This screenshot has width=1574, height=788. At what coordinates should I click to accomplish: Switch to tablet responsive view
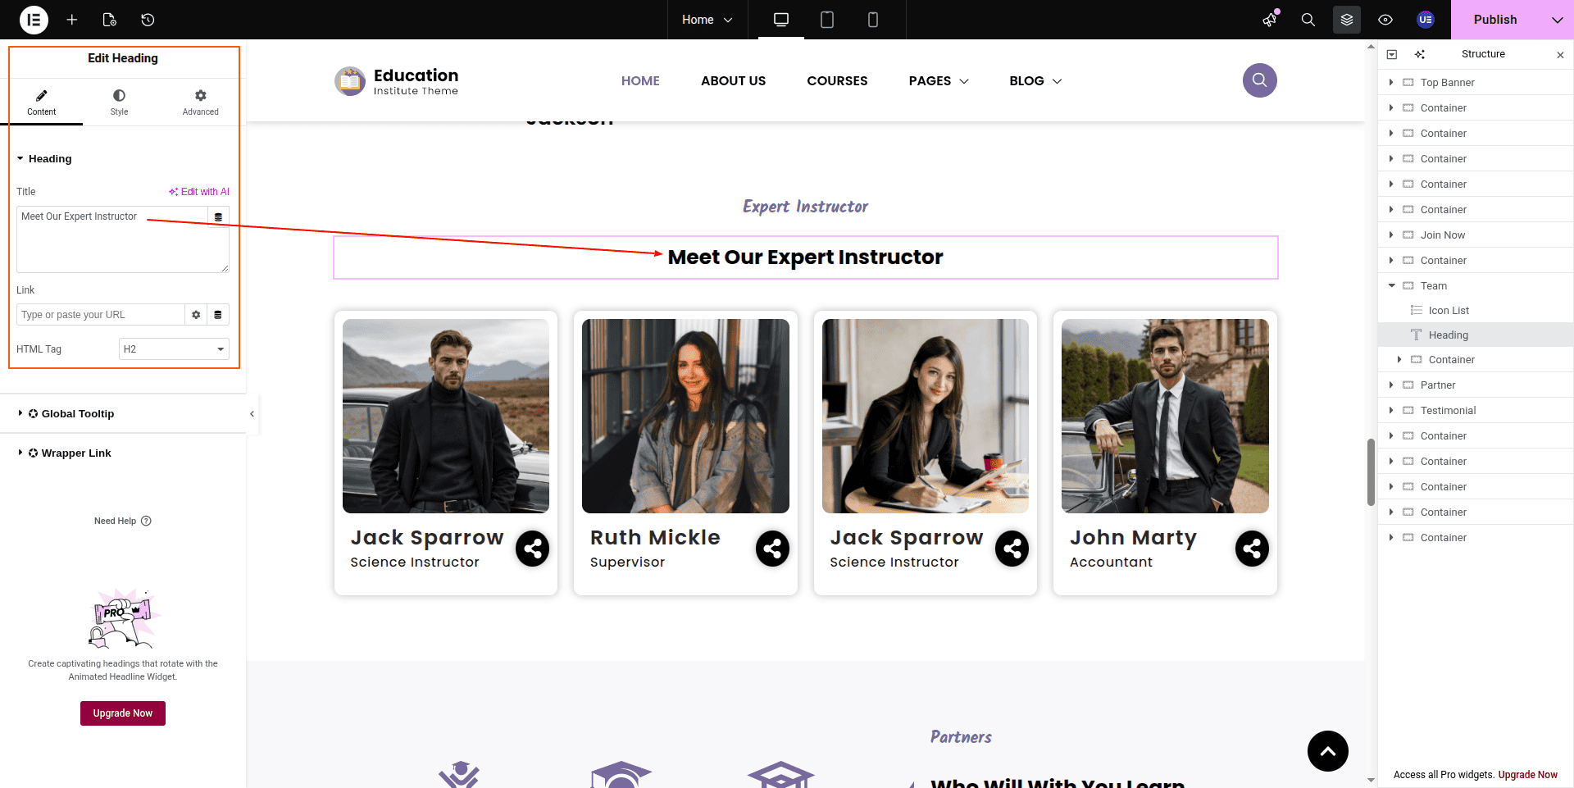(826, 20)
